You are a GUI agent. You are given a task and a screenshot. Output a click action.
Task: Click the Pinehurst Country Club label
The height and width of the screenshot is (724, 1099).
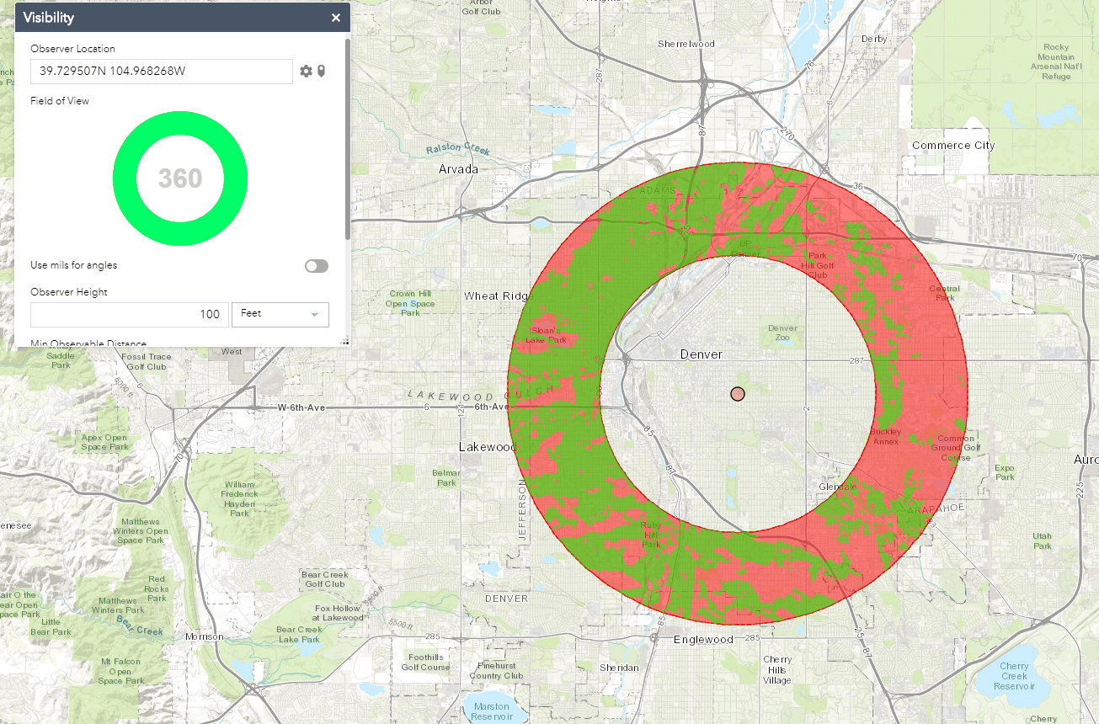tap(497, 671)
